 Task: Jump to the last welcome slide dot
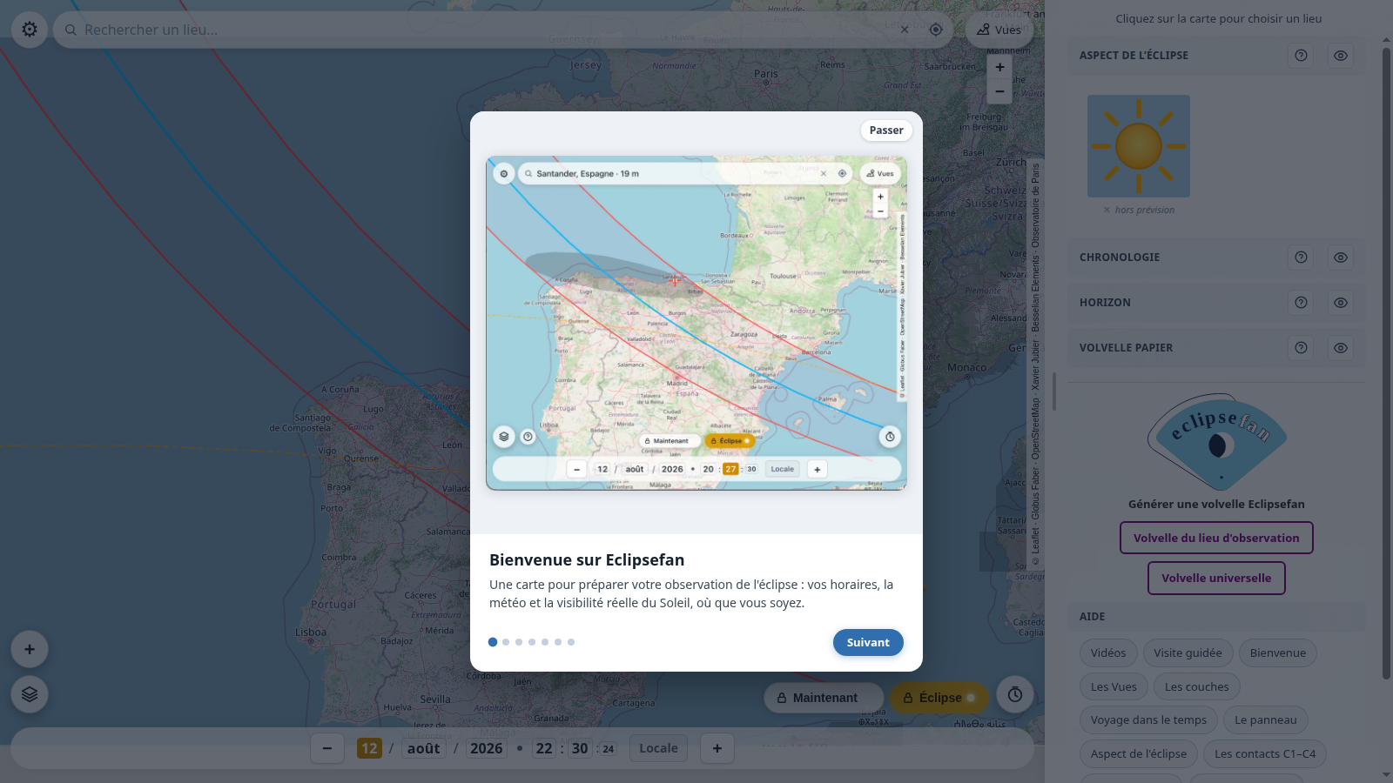[571, 642]
